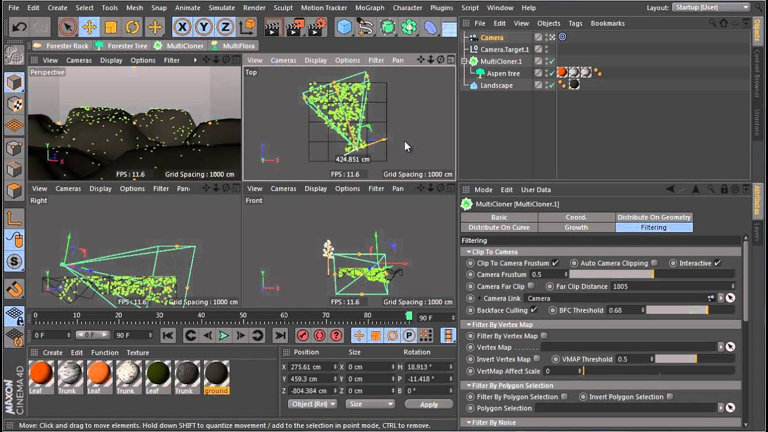Enable Auto Camera Clipping checkbox
The image size is (768, 432).
[x=654, y=263]
